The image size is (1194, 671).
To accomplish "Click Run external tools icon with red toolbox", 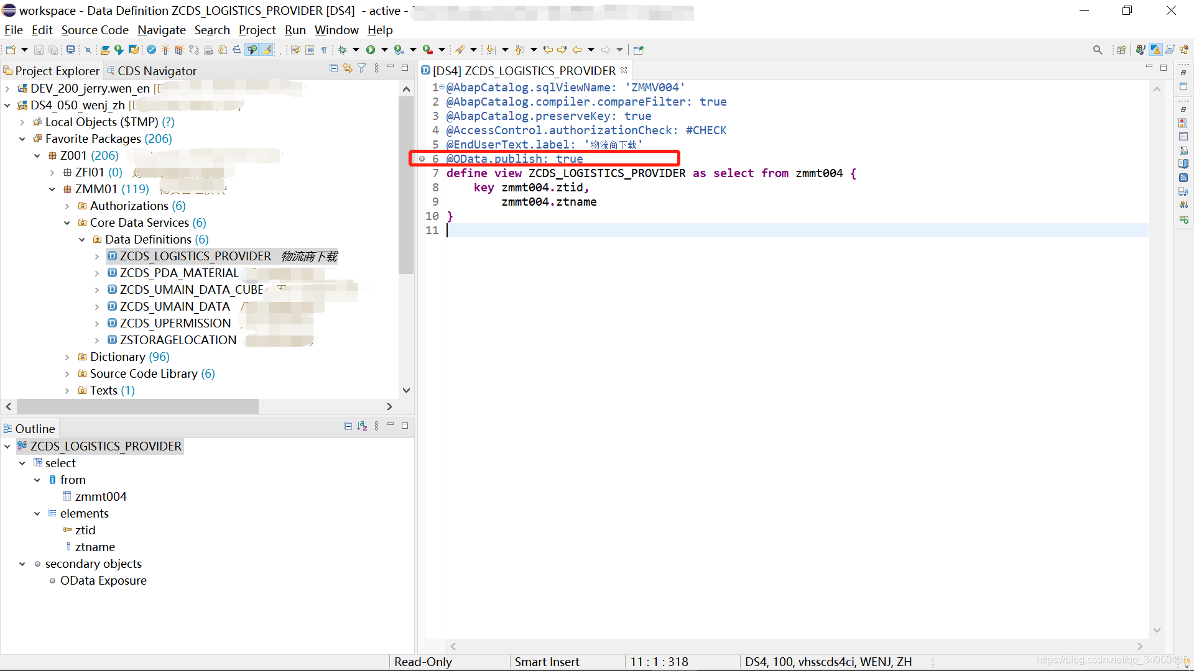I will [x=428, y=50].
